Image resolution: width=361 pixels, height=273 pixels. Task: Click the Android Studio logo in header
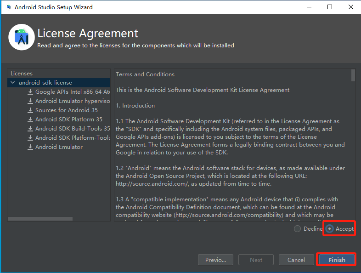[22, 37]
